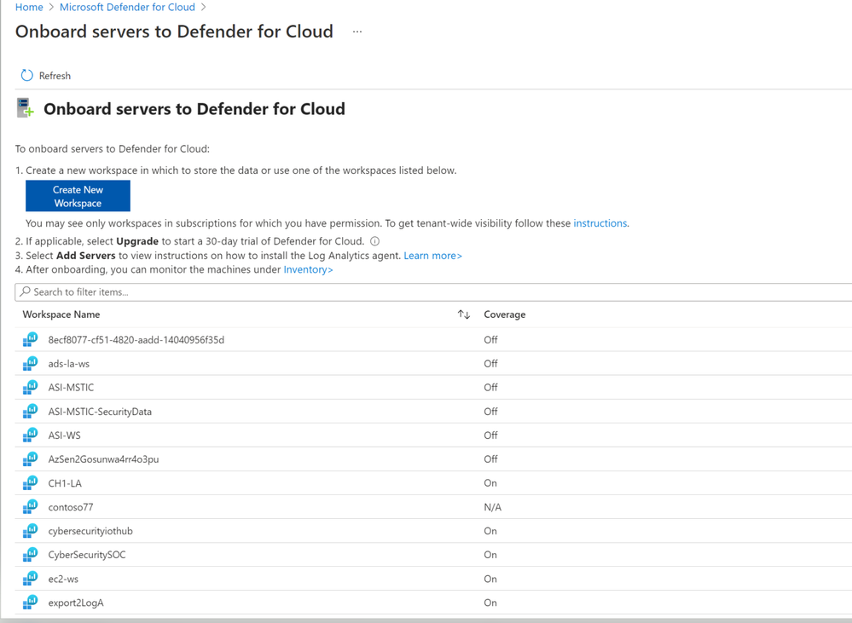The image size is (852, 623).
Task: Select the ASI-MSTIC-SecurityData workspace name
Action: tap(100, 411)
